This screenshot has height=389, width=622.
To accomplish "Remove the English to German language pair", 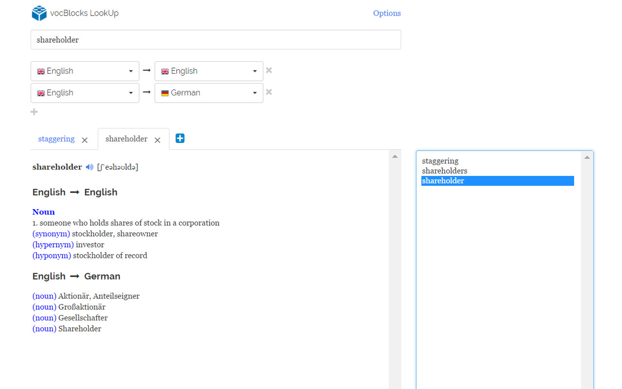I will 269,92.
